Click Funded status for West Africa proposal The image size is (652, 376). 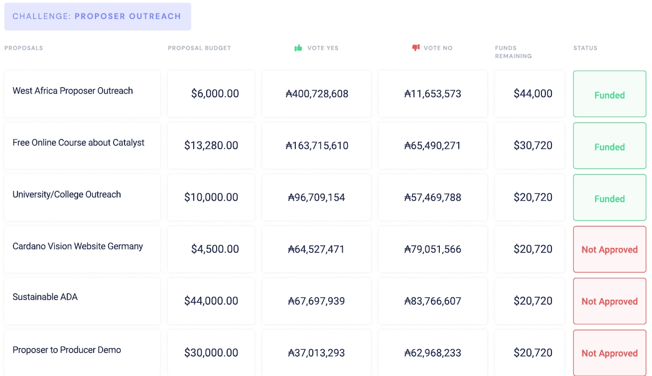click(609, 95)
